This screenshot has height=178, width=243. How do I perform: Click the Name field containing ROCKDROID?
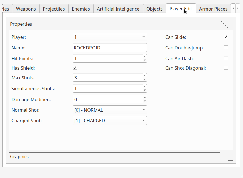[110, 48]
